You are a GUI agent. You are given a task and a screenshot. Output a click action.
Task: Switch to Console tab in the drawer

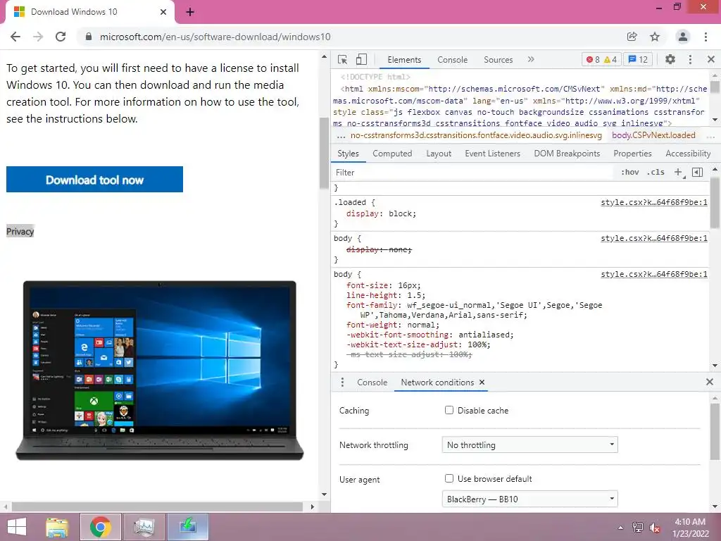[372, 383]
